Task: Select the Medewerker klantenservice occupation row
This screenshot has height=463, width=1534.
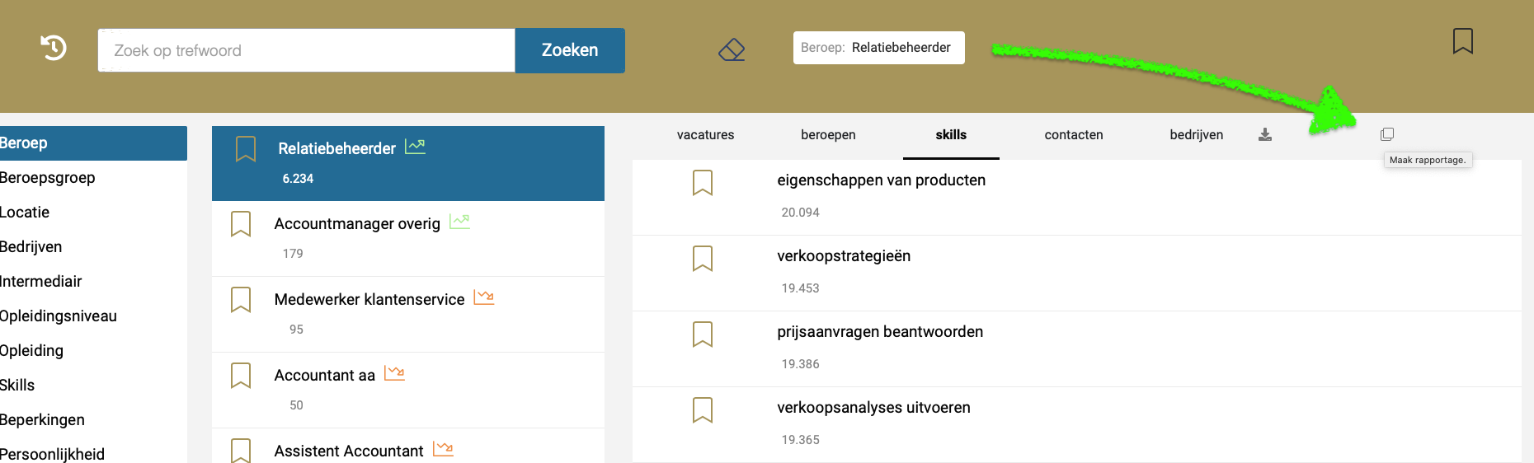Action: [408, 315]
